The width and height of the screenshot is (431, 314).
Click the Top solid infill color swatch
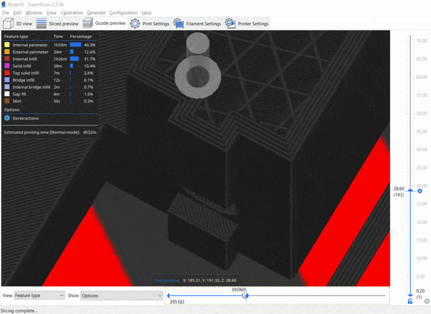coord(6,73)
